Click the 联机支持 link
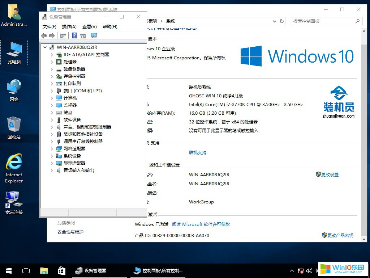 [198, 153]
